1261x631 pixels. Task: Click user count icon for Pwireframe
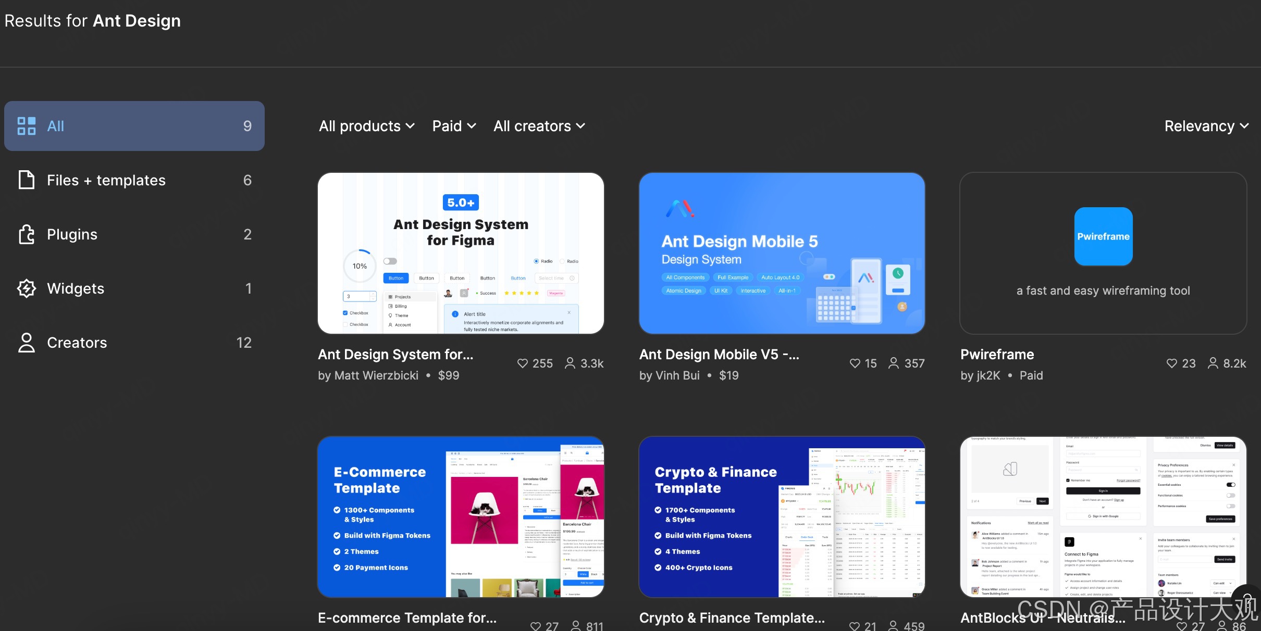(1213, 363)
